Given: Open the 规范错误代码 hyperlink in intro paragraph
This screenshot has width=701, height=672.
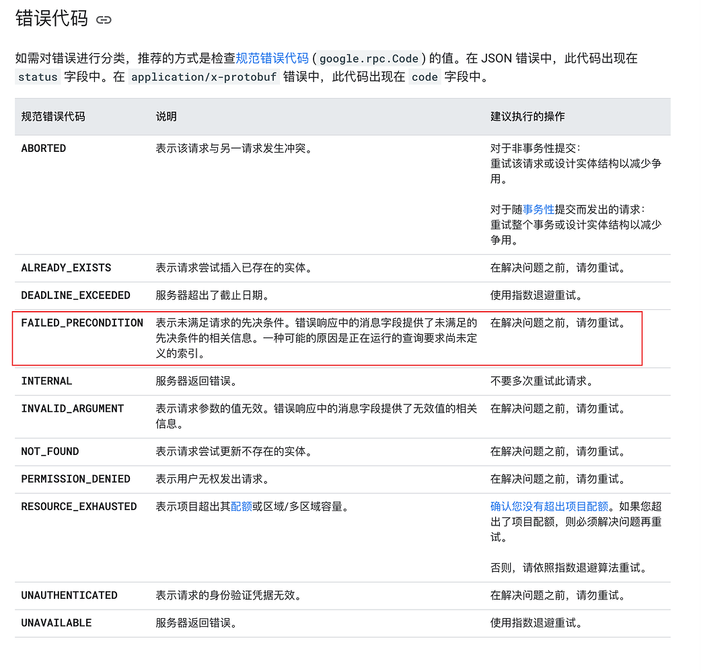Looking at the screenshot, I should [272, 58].
